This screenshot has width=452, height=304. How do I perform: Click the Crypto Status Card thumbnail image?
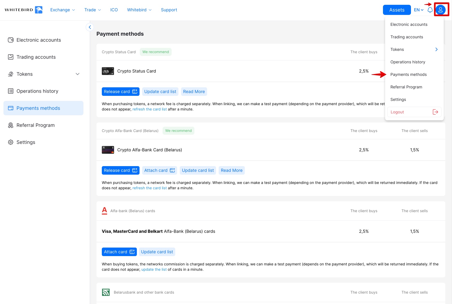[x=108, y=71]
